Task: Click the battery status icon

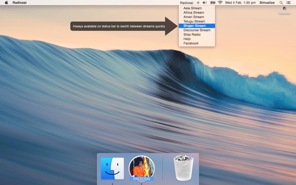Action: pos(213,3)
